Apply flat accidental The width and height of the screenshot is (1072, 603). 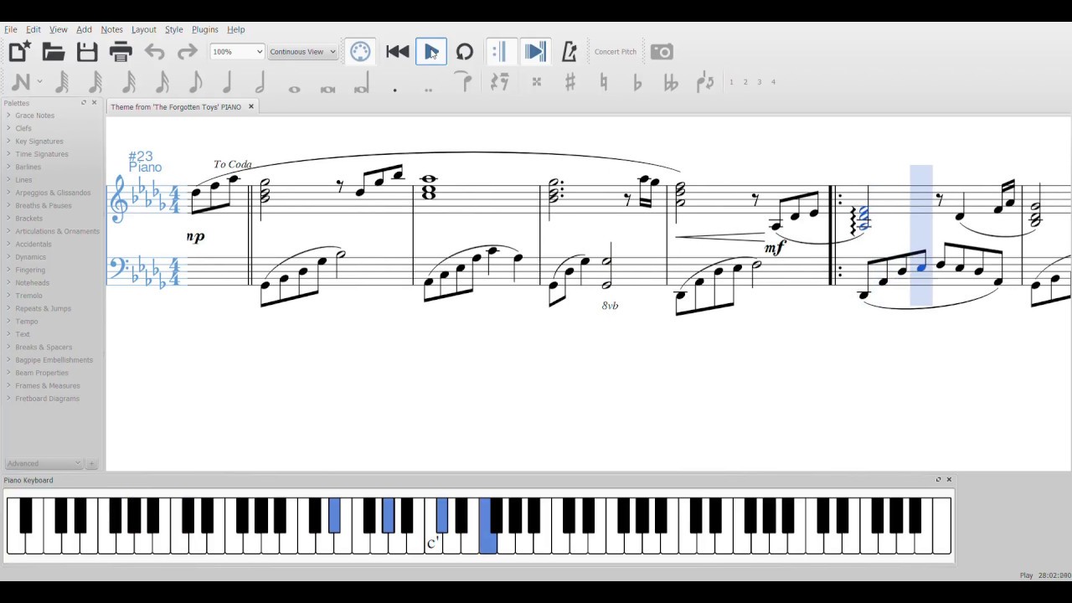pyautogui.click(x=637, y=82)
